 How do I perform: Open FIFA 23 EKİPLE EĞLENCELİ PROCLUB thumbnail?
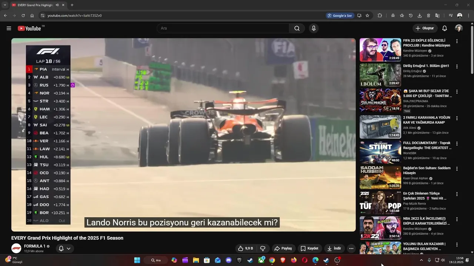point(380,50)
